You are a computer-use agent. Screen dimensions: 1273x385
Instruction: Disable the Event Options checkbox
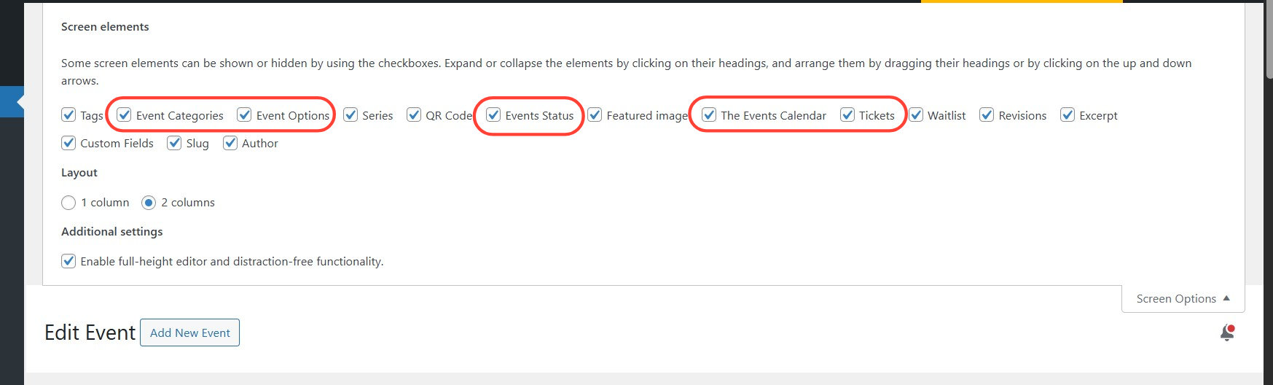245,115
